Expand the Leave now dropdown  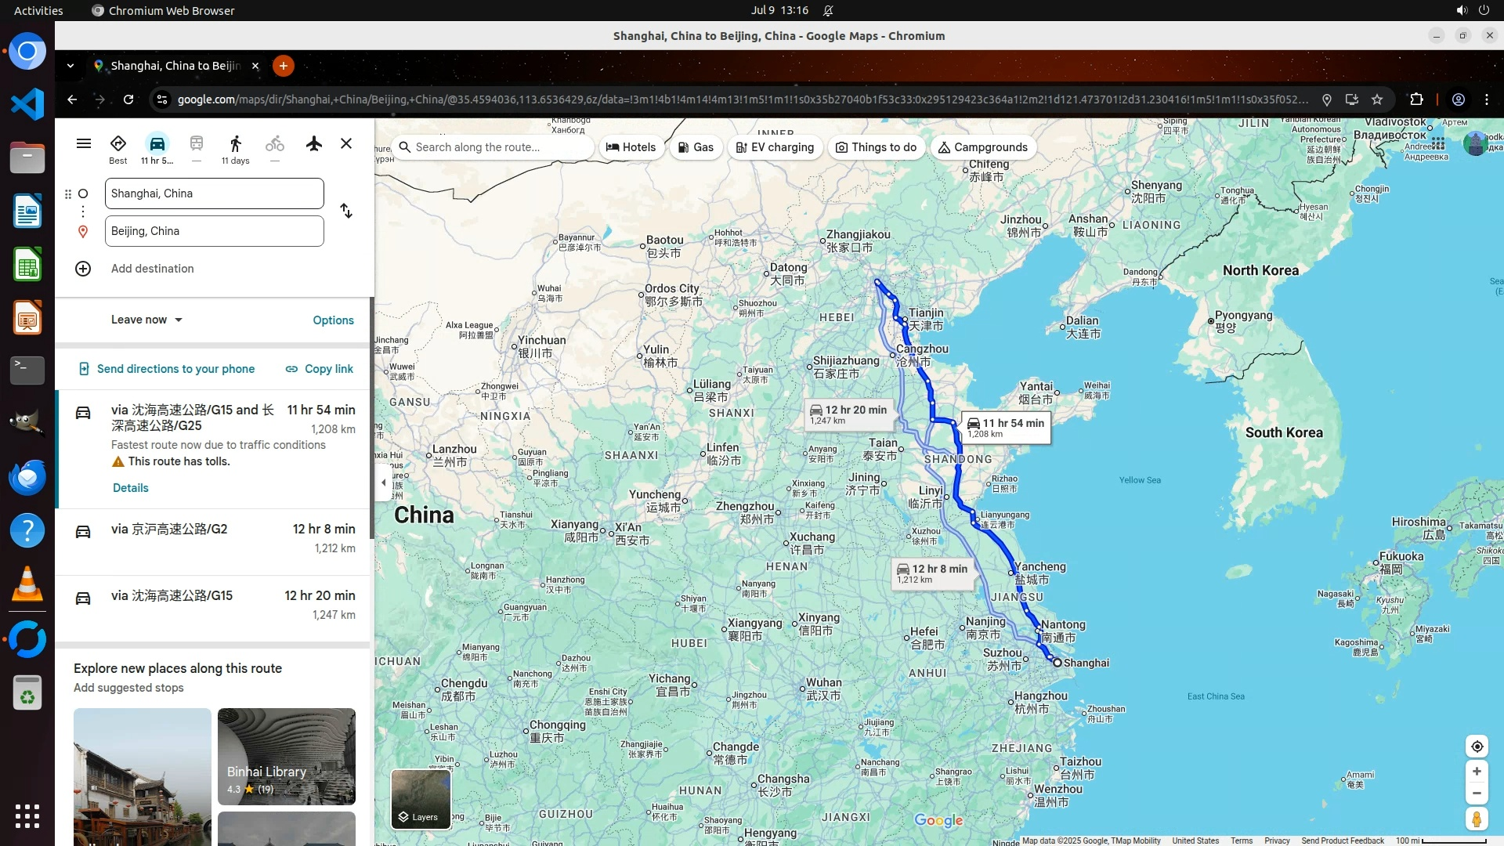coord(146,320)
